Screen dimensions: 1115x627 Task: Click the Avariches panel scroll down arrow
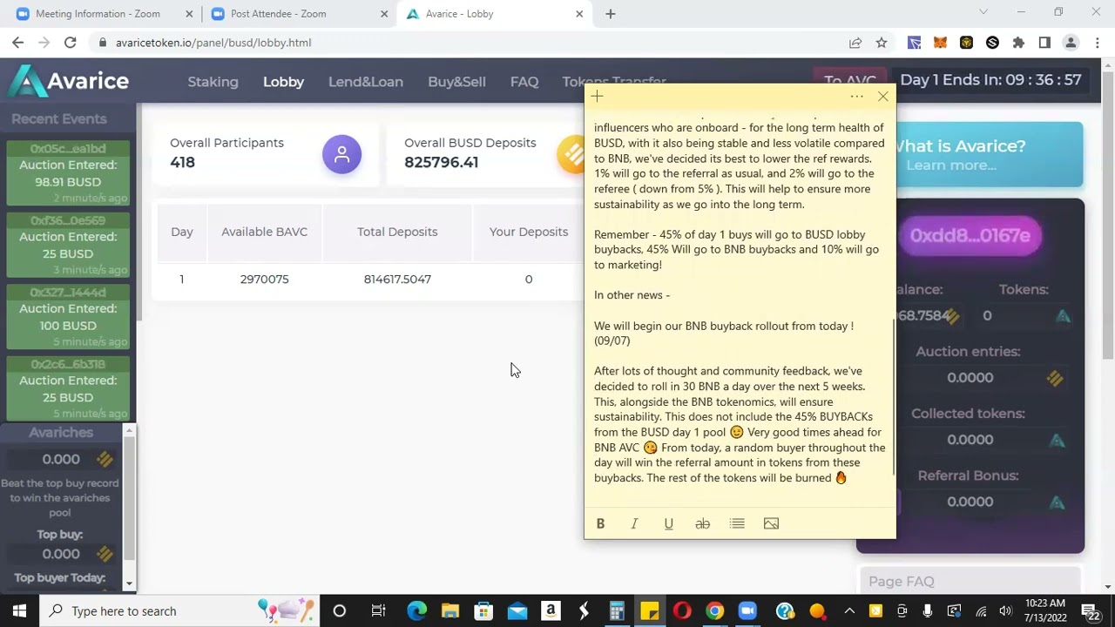130,583
